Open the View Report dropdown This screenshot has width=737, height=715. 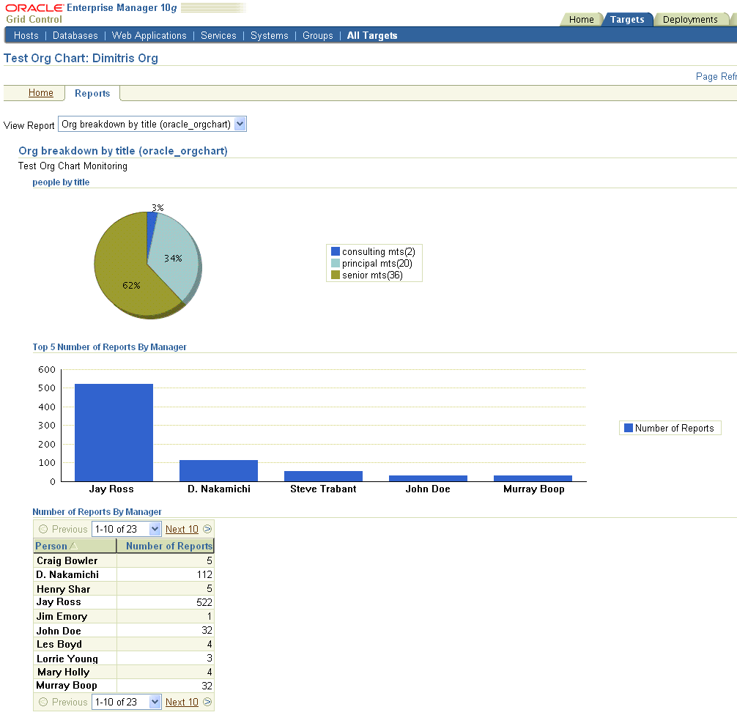(240, 125)
